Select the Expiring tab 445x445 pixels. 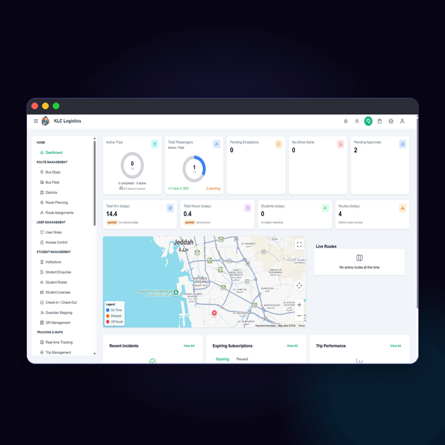(223, 359)
